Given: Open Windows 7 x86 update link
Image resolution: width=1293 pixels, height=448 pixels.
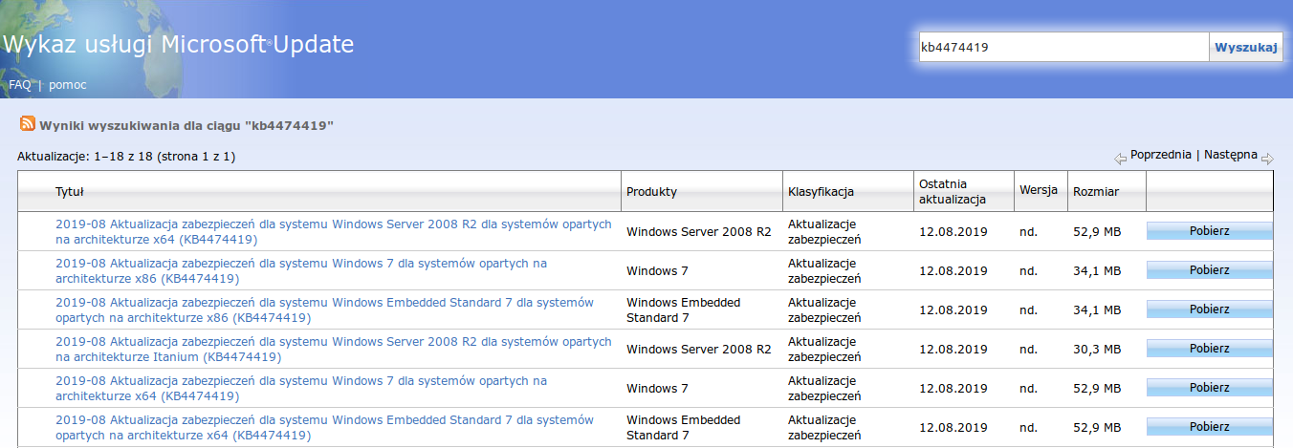Looking at the screenshot, I should pos(301,270).
